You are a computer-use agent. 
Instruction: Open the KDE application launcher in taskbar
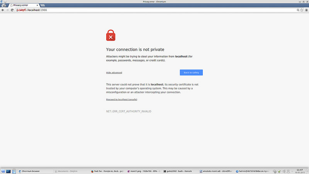coord(3,171)
